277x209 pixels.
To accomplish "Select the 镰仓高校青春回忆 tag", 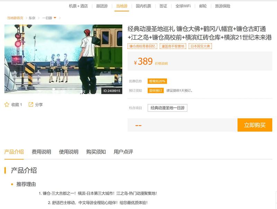I will click(x=142, y=46).
